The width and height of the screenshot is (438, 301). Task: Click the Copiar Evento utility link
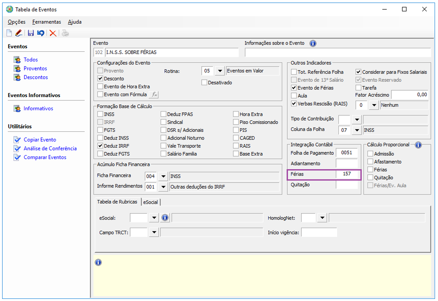coord(40,139)
